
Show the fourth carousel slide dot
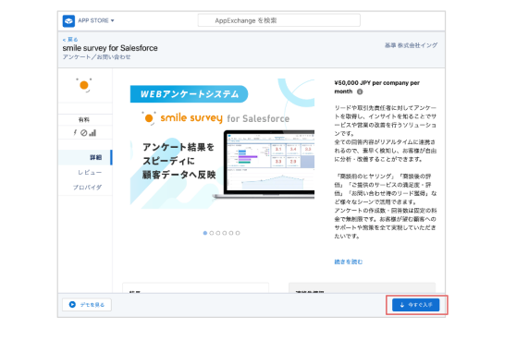coord(225,233)
